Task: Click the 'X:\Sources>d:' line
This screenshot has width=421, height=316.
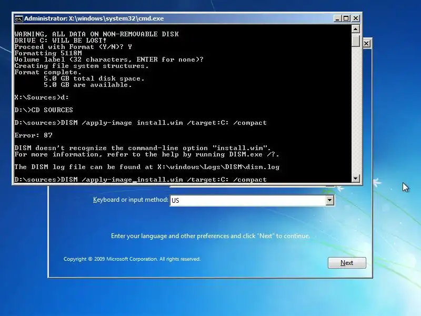Action: [42, 97]
